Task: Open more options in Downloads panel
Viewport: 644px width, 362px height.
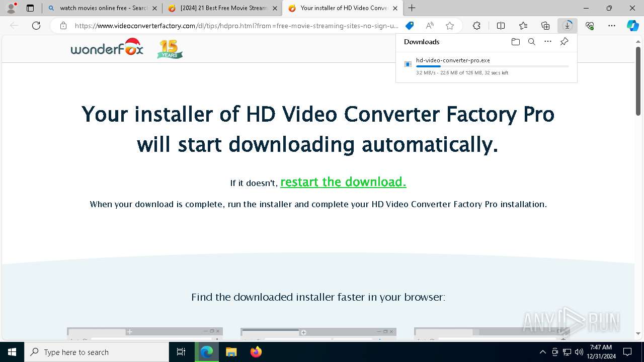Action: point(548,42)
